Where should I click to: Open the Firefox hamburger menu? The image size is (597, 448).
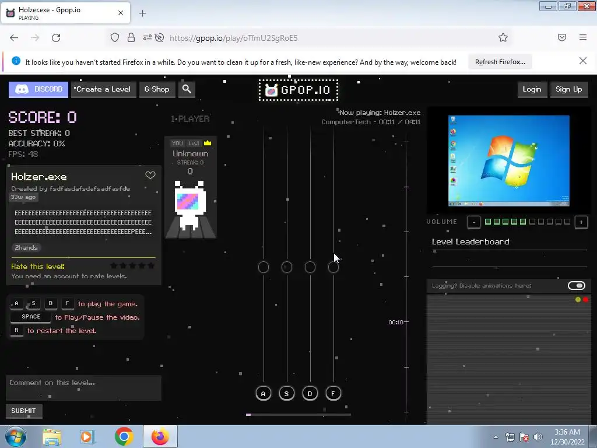tap(583, 37)
